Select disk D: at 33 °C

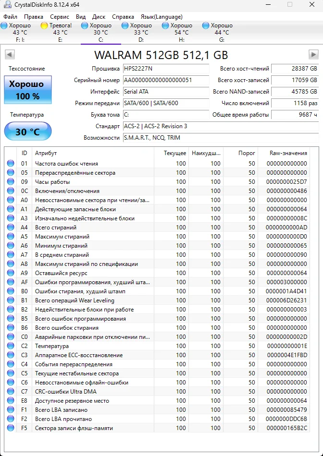click(x=141, y=33)
